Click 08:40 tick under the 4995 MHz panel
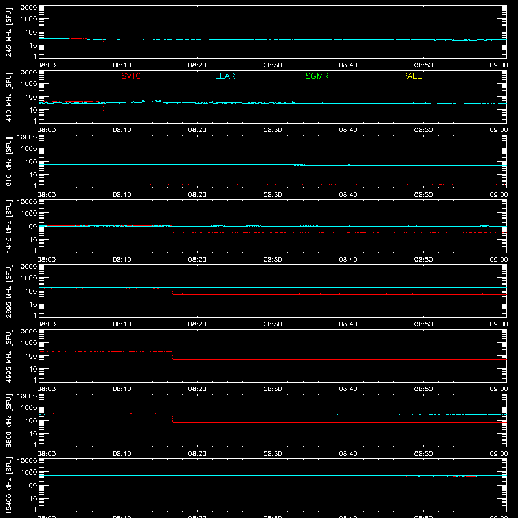Image resolution: width=518 pixels, height=518 pixels. click(348, 389)
